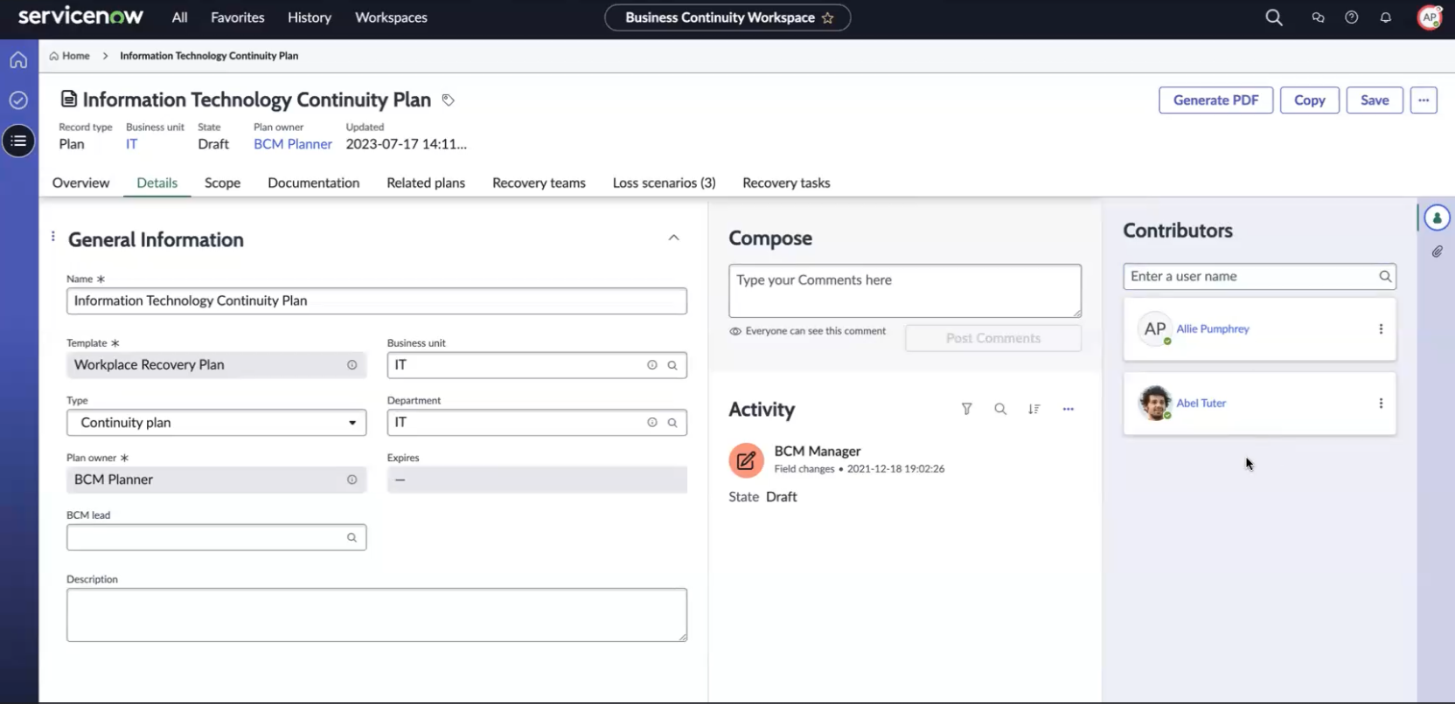The height and width of the screenshot is (704, 1455).
Task: Open the global search magnifier icon
Action: coord(1274,17)
